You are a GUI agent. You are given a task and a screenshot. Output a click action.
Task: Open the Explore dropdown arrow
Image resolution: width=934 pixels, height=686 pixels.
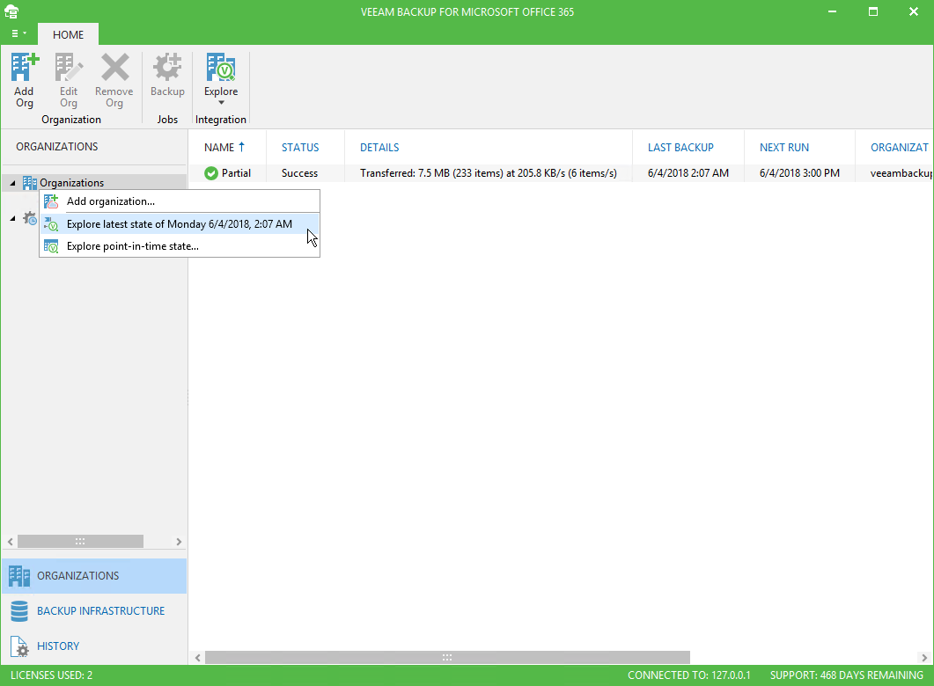coord(221,103)
